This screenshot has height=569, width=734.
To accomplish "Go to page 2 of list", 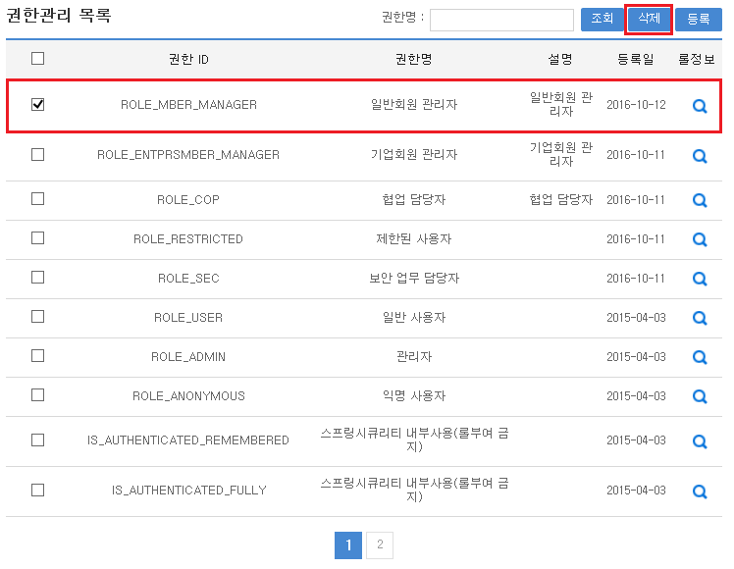I will pos(380,545).
